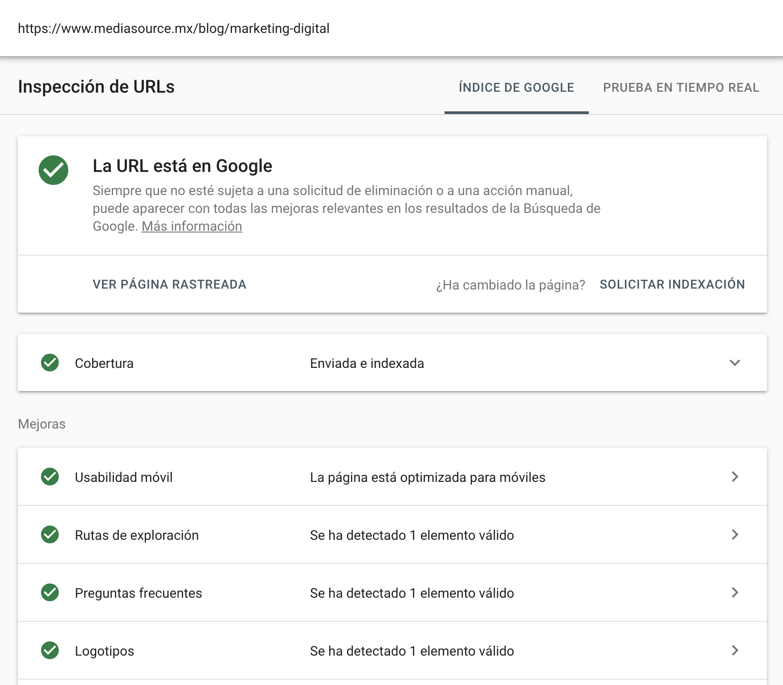Click the Logotipos row label
This screenshot has height=685, width=783.
pyautogui.click(x=104, y=651)
